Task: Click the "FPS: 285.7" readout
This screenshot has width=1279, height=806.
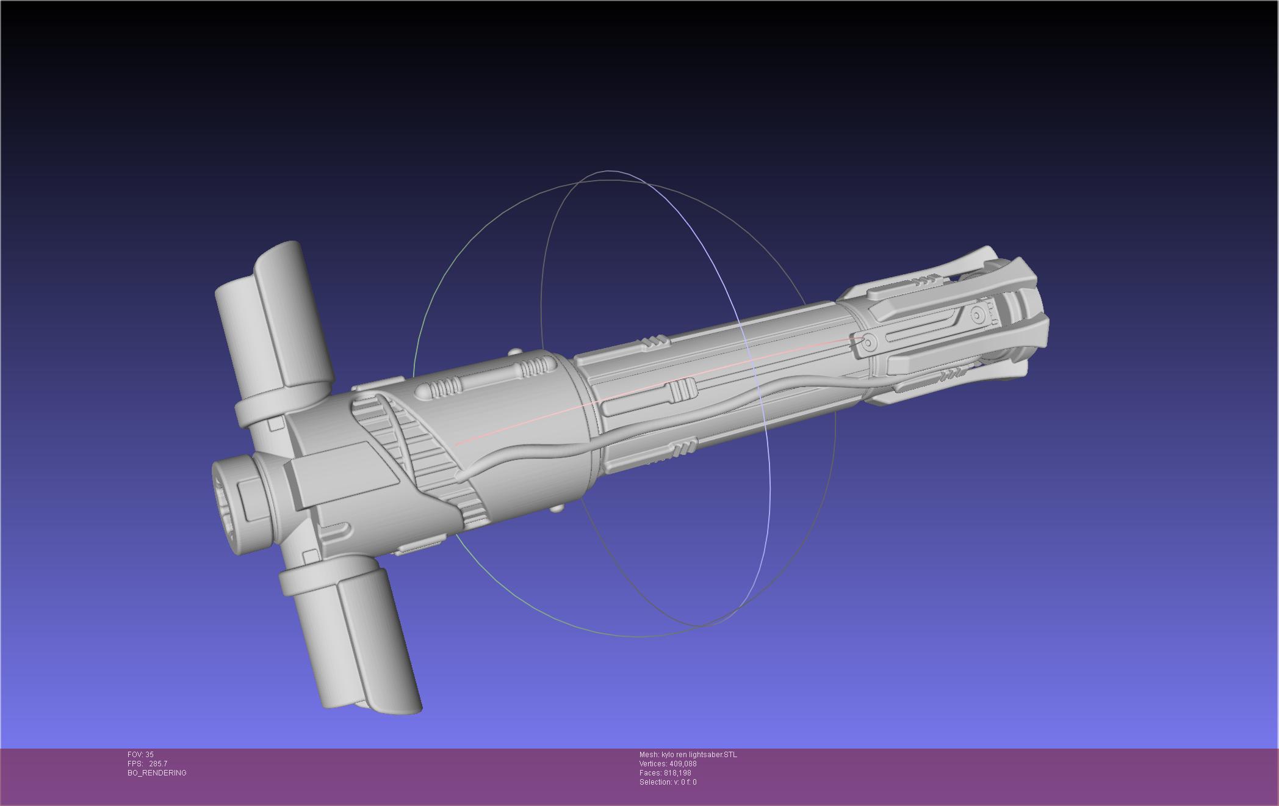Action: [147, 764]
